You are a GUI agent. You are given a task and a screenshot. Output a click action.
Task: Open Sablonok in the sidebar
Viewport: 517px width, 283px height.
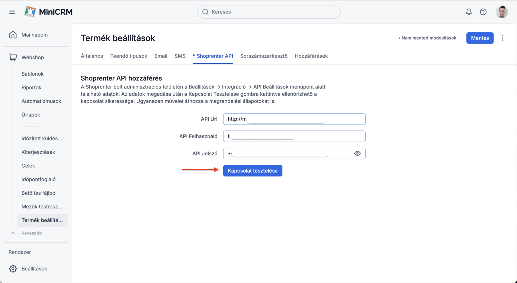click(x=33, y=74)
